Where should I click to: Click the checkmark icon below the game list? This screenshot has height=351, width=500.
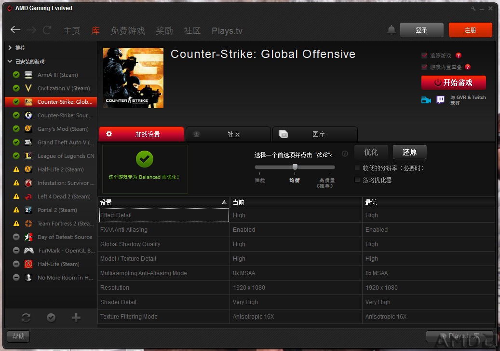click(51, 318)
